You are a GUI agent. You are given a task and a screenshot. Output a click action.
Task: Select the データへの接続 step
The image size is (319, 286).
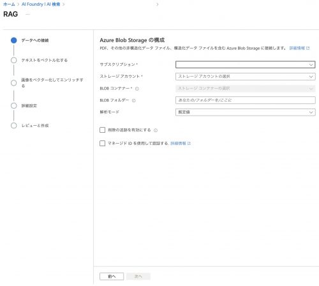pyautogui.click(x=35, y=40)
